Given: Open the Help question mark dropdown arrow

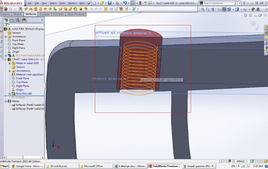Looking at the screenshot, I should tap(248, 3).
